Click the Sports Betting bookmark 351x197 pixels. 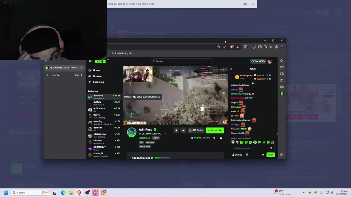coord(123,53)
